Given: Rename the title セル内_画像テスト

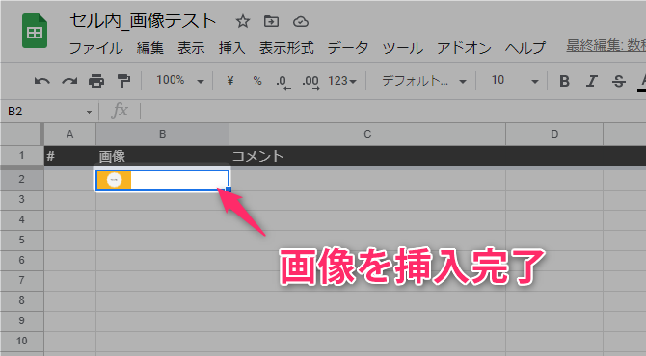Looking at the screenshot, I should coord(143,21).
